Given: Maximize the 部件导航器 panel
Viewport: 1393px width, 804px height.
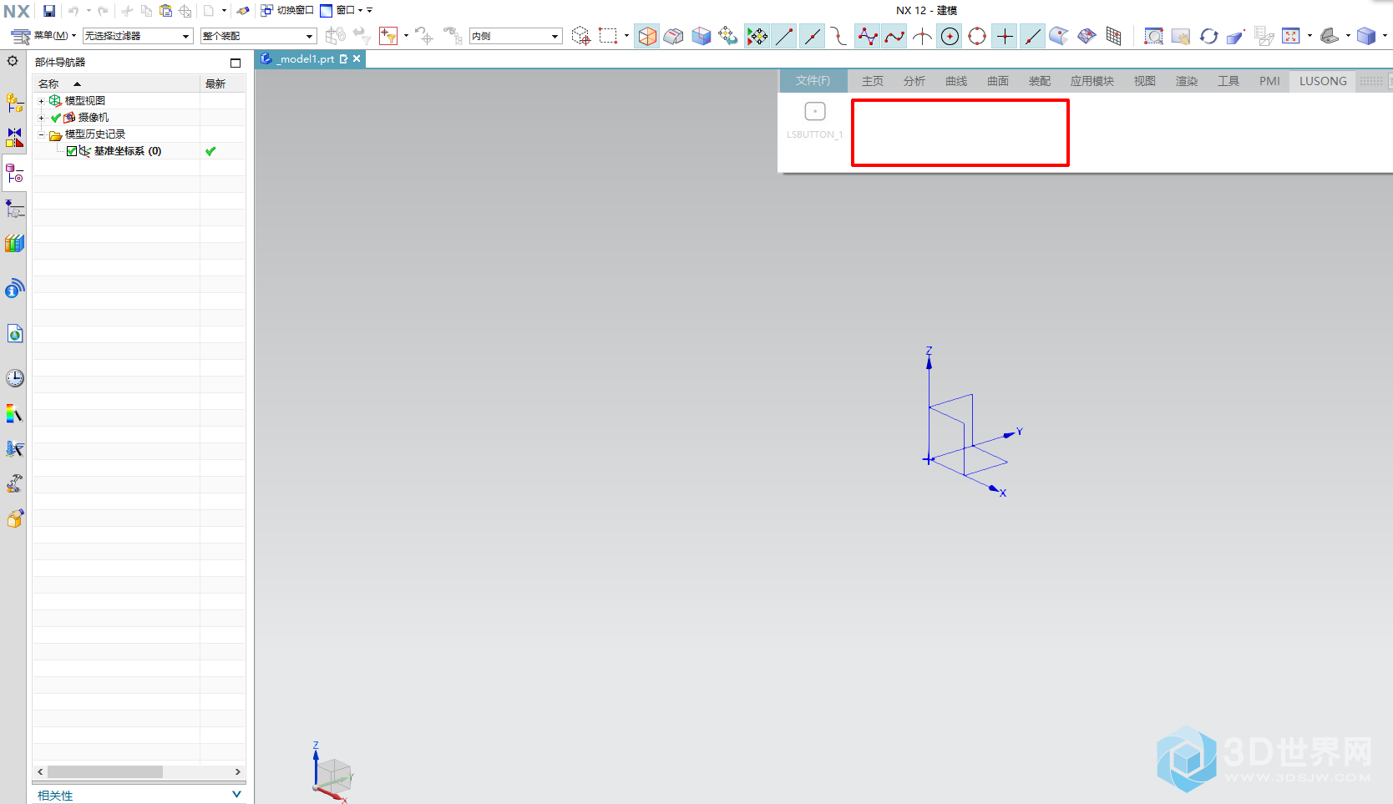Looking at the screenshot, I should click(x=236, y=63).
